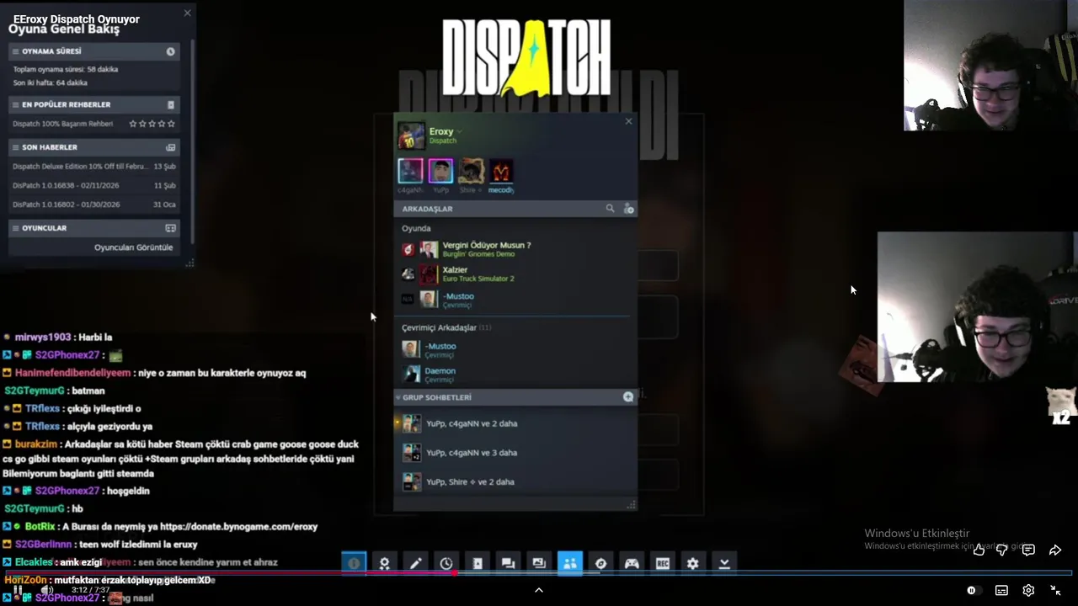Open DisPatch 1.0.16838 news item
This screenshot has height=606, width=1078.
(66, 185)
